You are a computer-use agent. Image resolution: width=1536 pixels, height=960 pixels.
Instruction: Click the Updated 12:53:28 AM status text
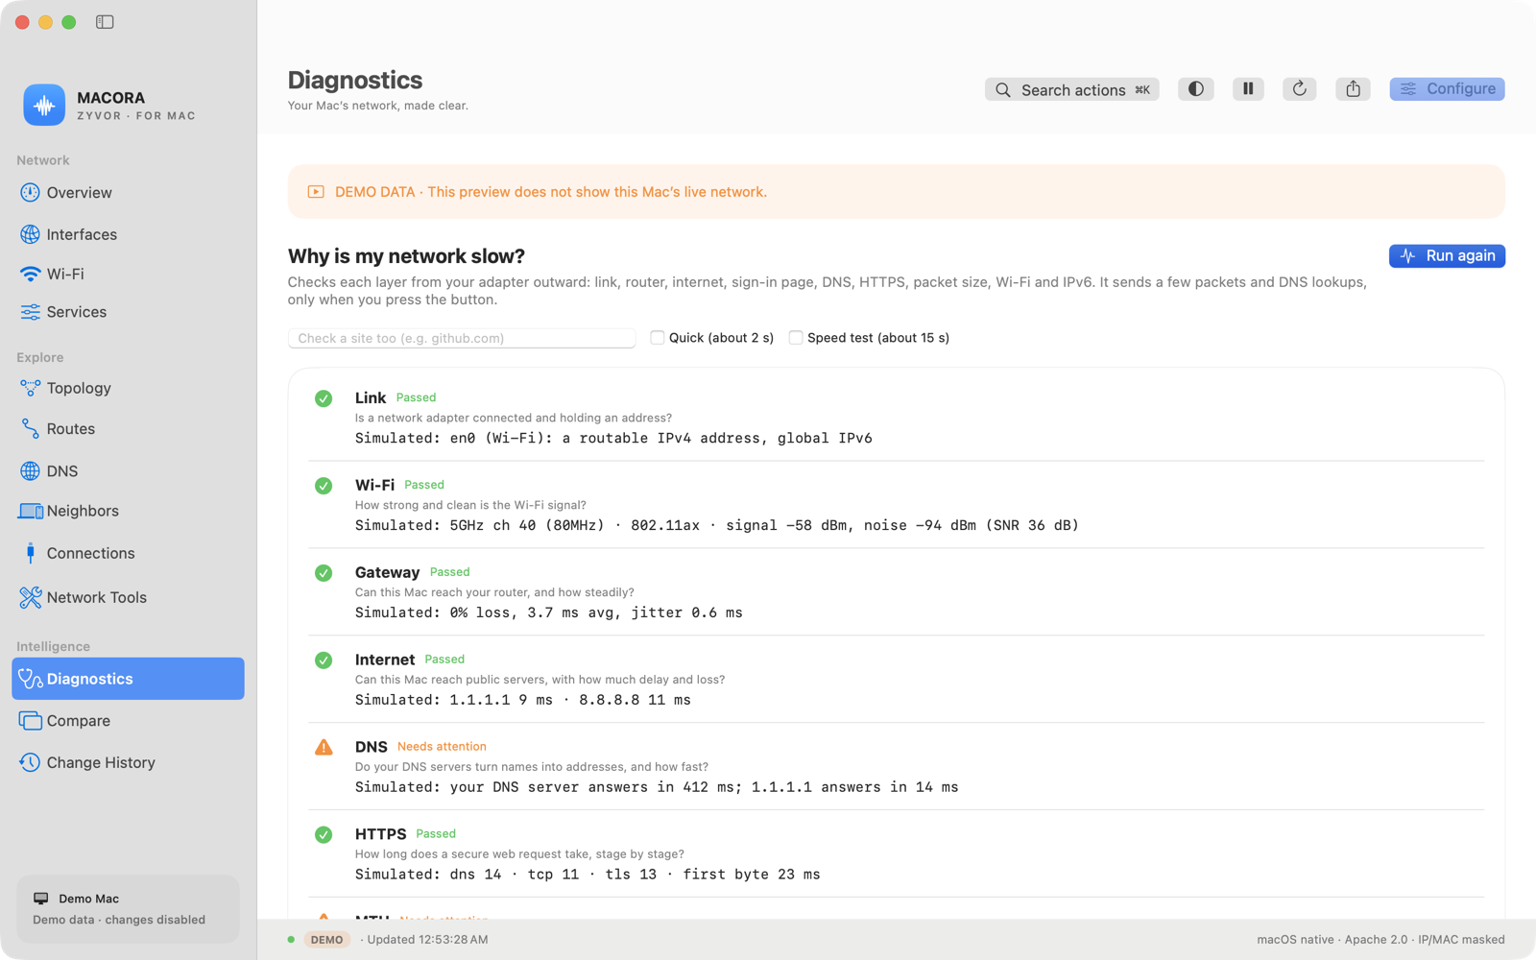pyautogui.click(x=427, y=940)
